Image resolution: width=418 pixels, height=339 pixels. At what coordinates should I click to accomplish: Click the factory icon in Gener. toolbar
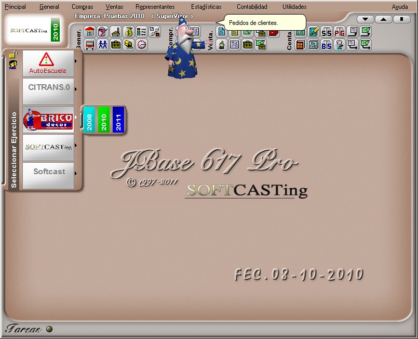coord(116,32)
